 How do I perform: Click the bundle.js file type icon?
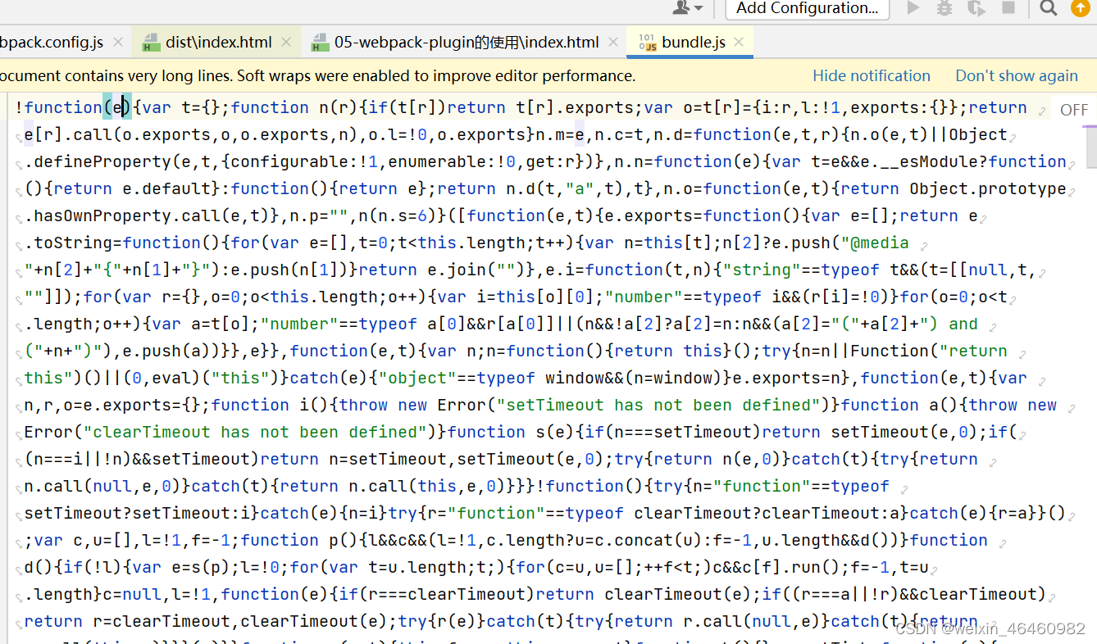pyautogui.click(x=647, y=43)
